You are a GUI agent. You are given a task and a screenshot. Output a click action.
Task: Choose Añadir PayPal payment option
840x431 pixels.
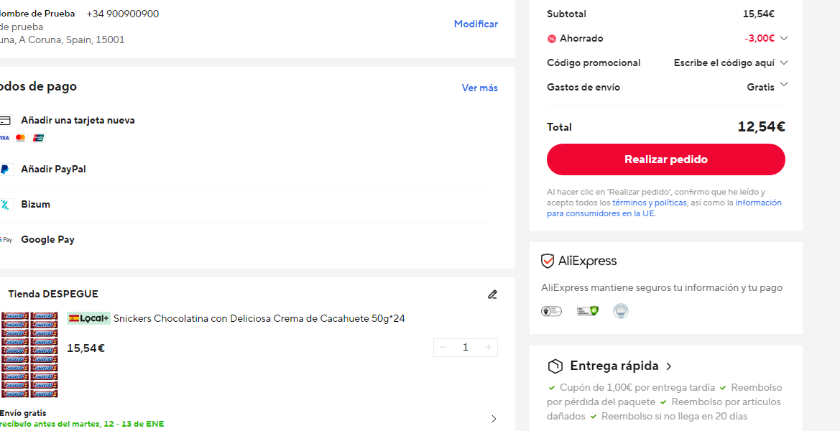coord(54,170)
